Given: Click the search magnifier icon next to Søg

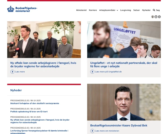Looking at the screenshot, I should (154, 10).
